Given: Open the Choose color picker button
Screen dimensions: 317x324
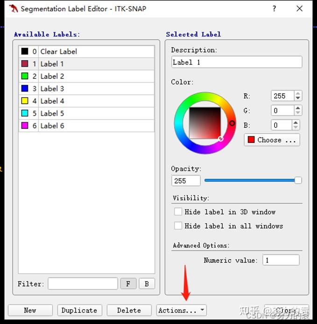Looking at the screenshot, I should click(x=272, y=140).
